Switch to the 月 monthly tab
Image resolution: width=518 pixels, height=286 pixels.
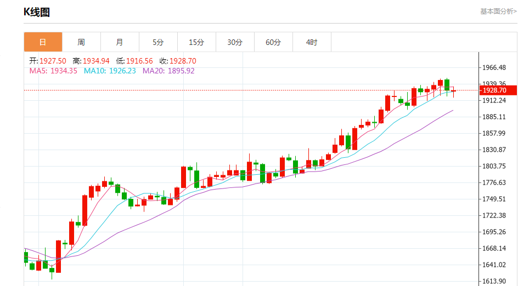pyautogui.click(x=120, y=42)
